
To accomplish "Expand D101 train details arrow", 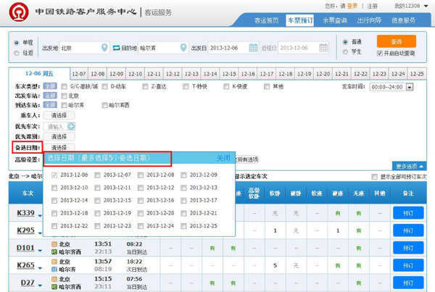I will coord(40,250).
